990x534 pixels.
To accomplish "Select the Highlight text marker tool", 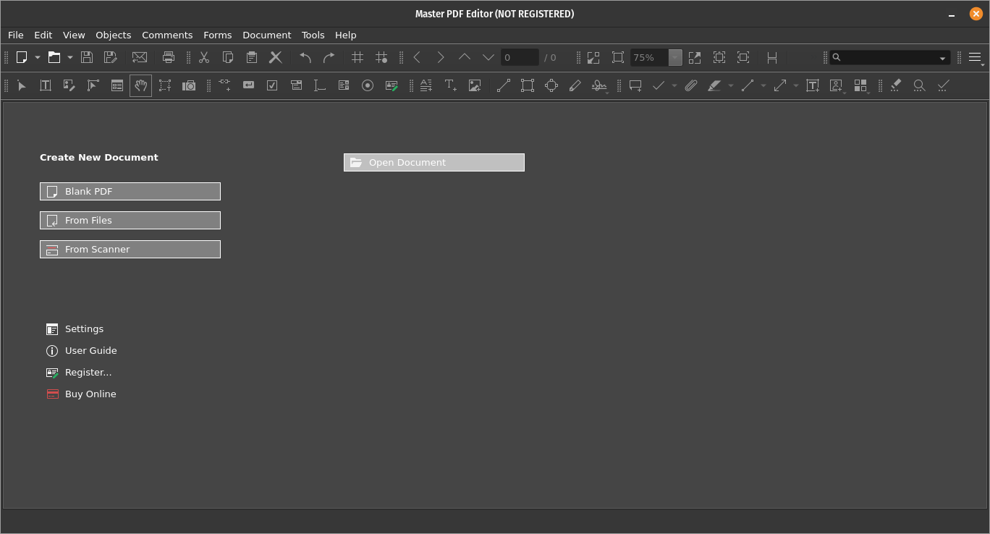I will (x=715, y=85).
